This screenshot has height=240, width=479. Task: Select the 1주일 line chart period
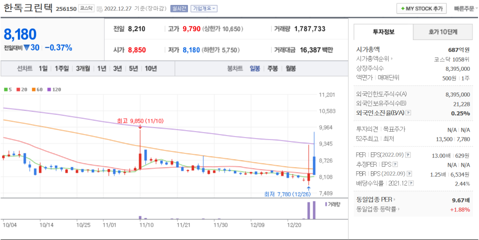[62, 69]
